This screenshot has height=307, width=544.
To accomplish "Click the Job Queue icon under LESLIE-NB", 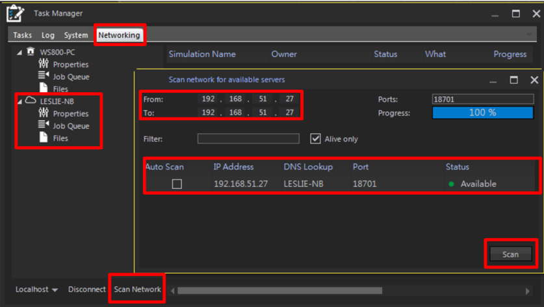I will click(44, 125).
